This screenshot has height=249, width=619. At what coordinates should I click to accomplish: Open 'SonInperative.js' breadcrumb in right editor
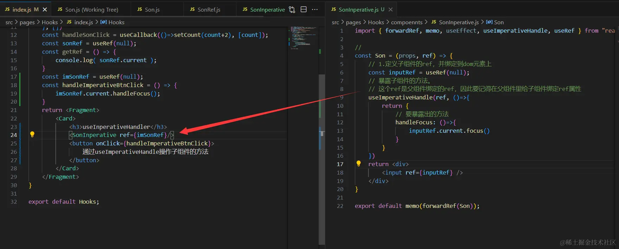coord(459,22)
